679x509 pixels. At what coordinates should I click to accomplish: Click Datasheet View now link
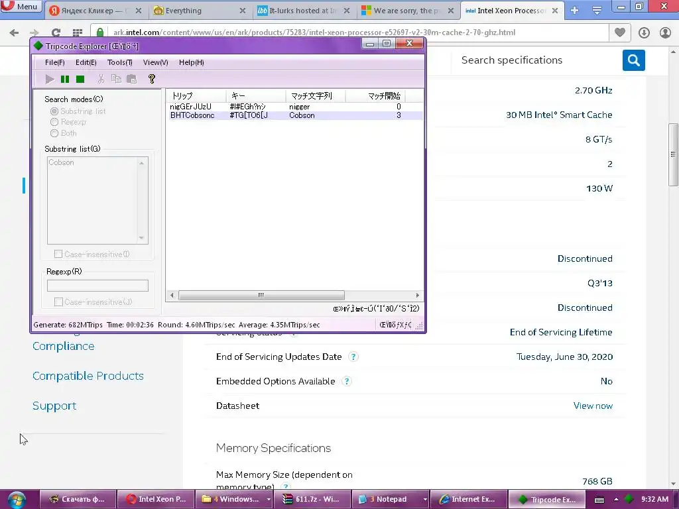tap(593, 406)
